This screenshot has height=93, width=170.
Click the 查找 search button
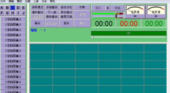pos(66,23)
